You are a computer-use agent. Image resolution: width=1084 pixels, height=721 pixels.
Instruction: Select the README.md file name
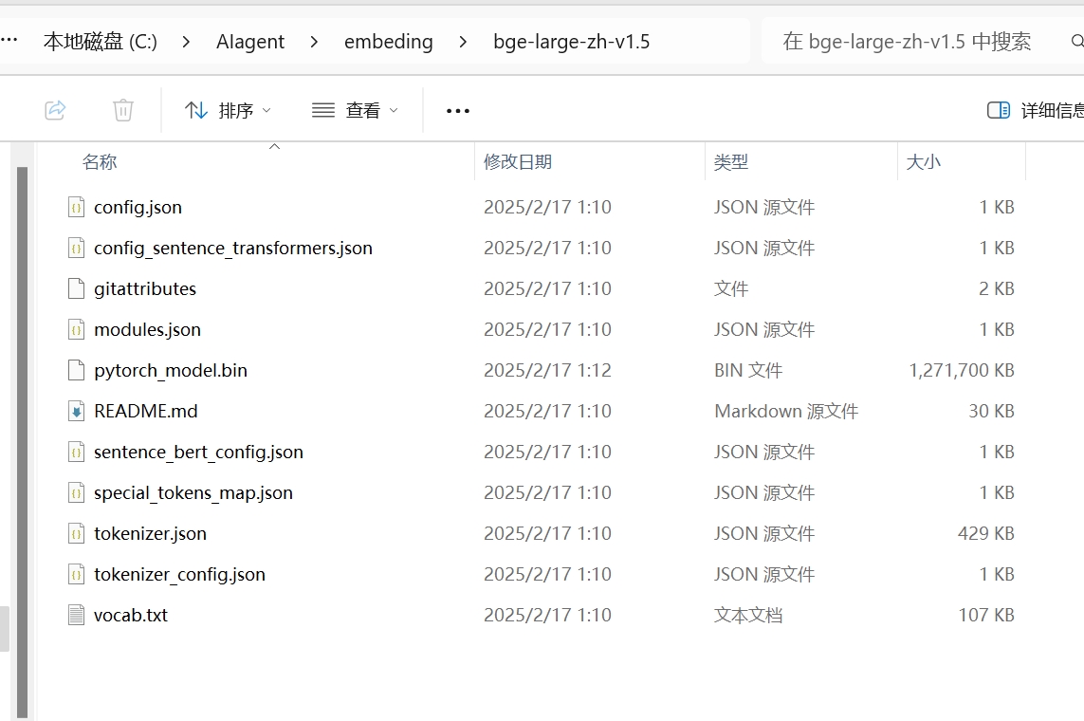[146, 412]
